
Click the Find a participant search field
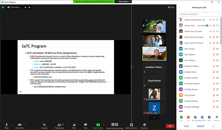pos(199,14)
